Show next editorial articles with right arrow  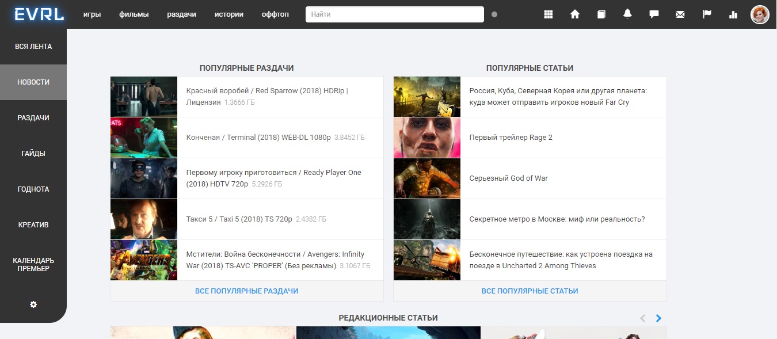point(658,318)
